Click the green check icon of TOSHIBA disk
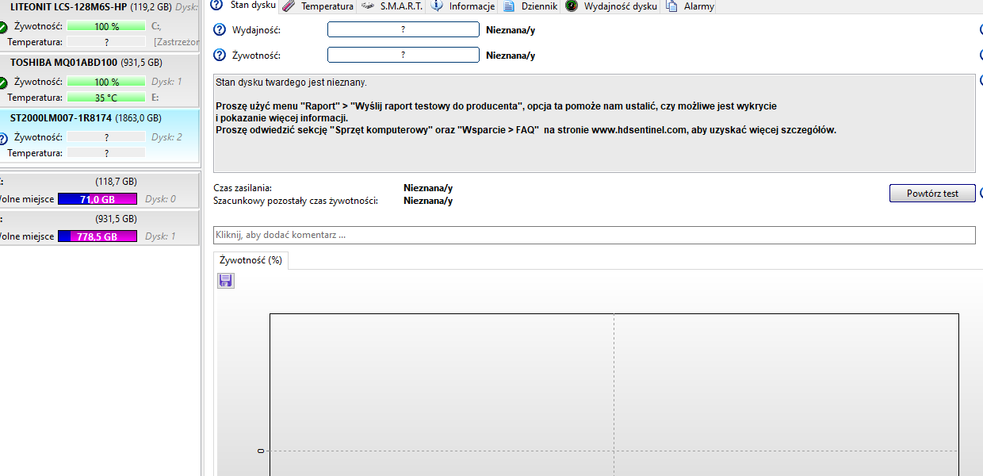 3,83
